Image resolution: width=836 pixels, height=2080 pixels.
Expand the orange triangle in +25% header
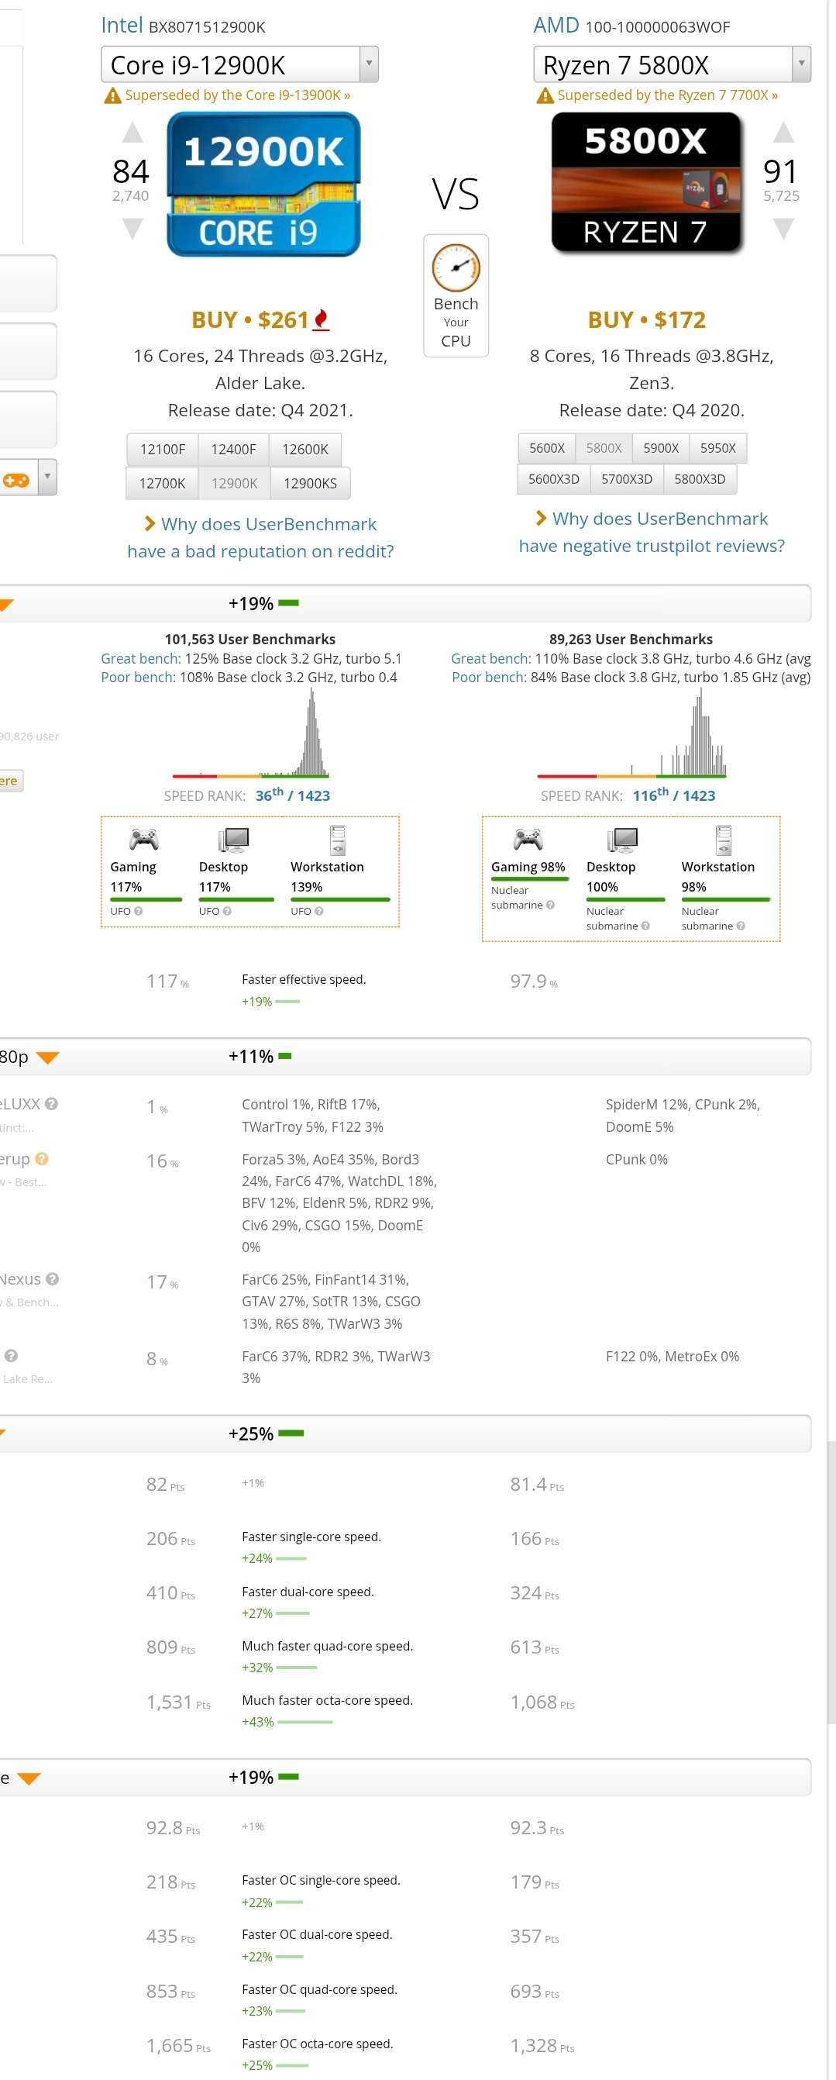[2, 1433]
